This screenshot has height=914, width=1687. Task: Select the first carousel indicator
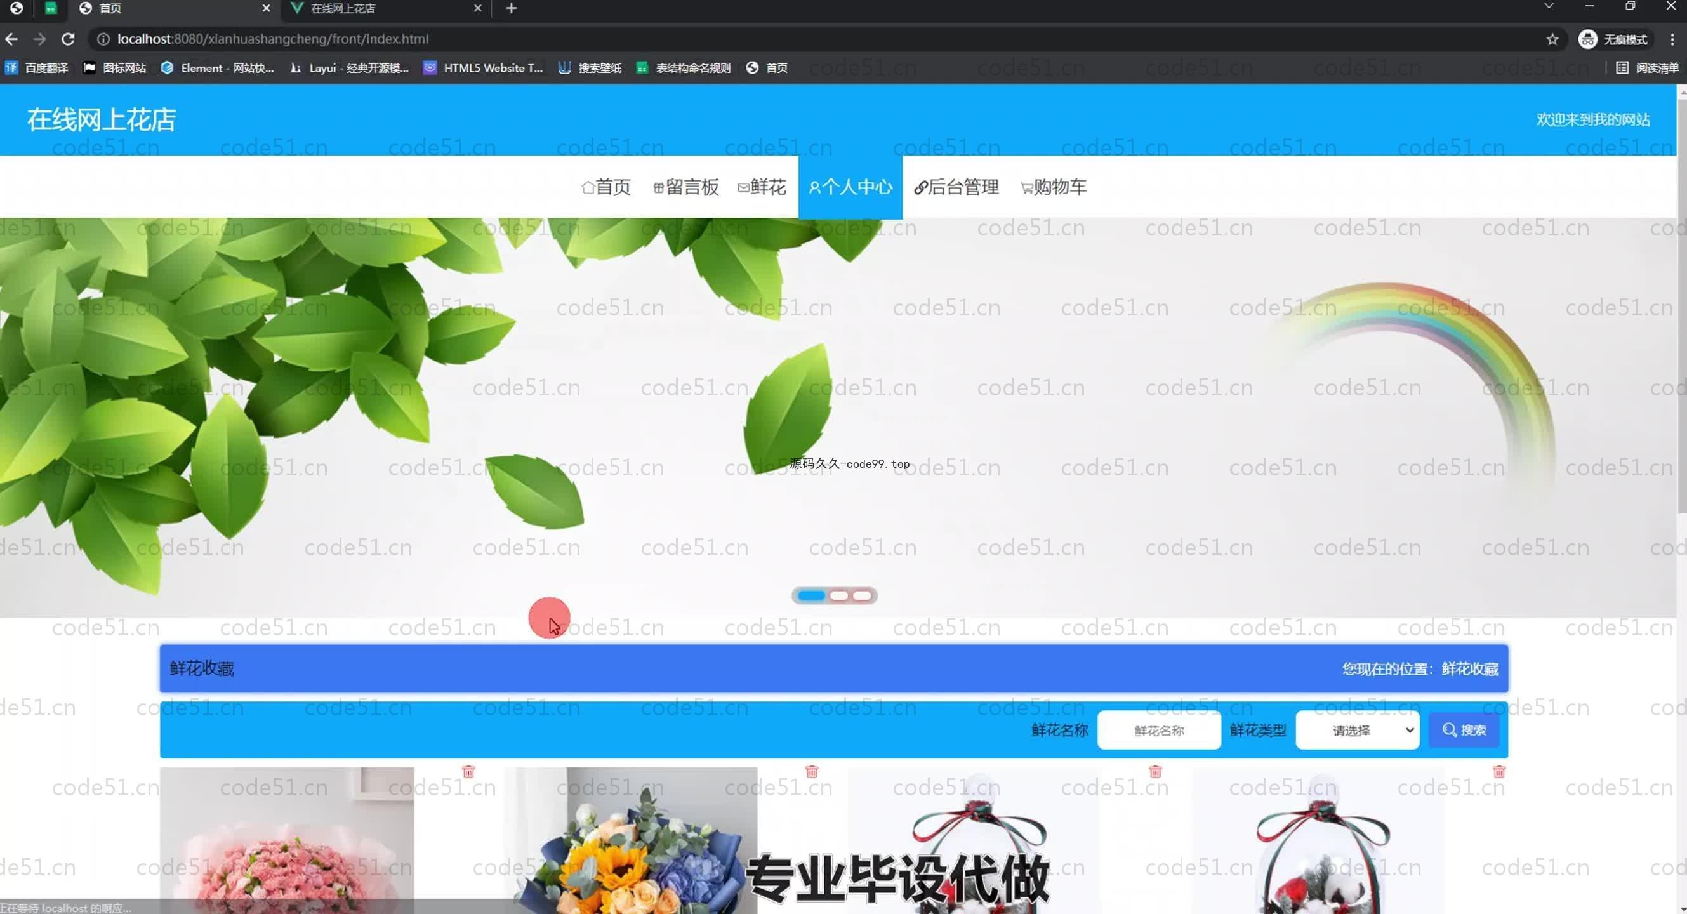tap(810, 596)
